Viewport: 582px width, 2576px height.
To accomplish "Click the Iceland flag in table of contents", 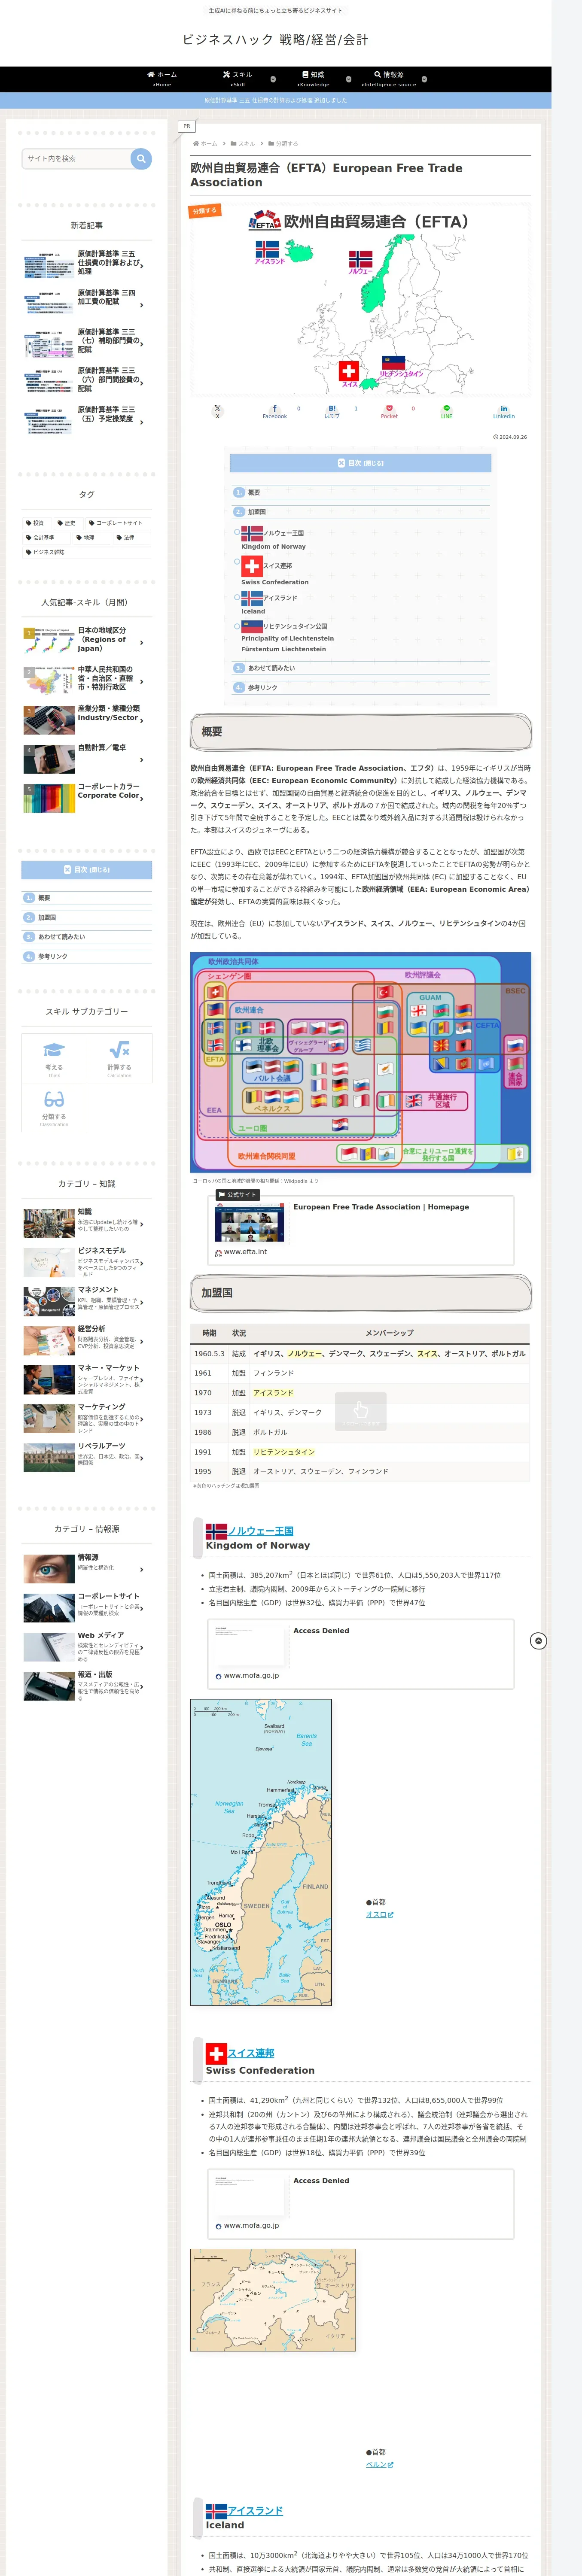I will coord(252,598).
